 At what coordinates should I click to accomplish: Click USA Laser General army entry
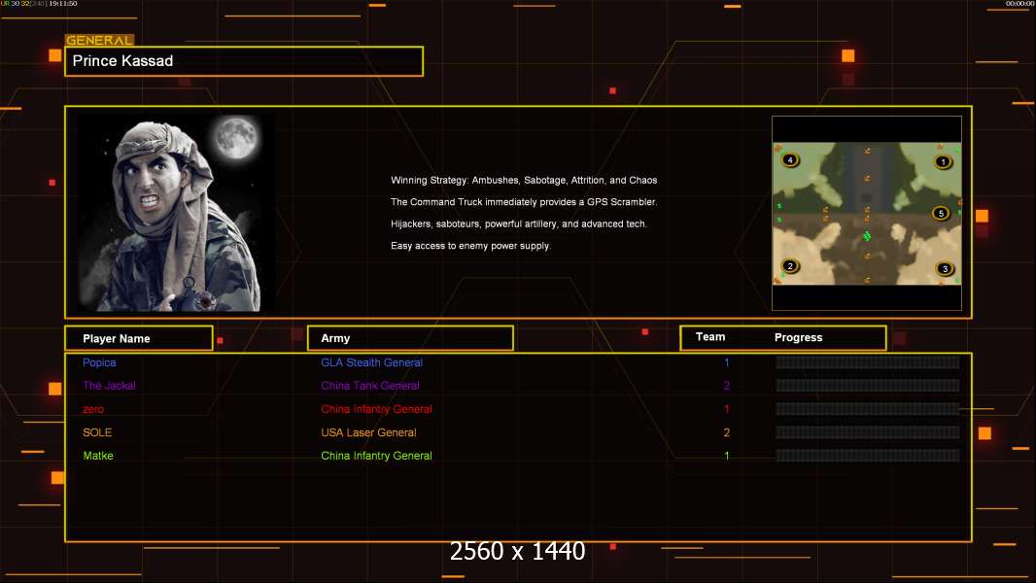(x=368, y=432)
